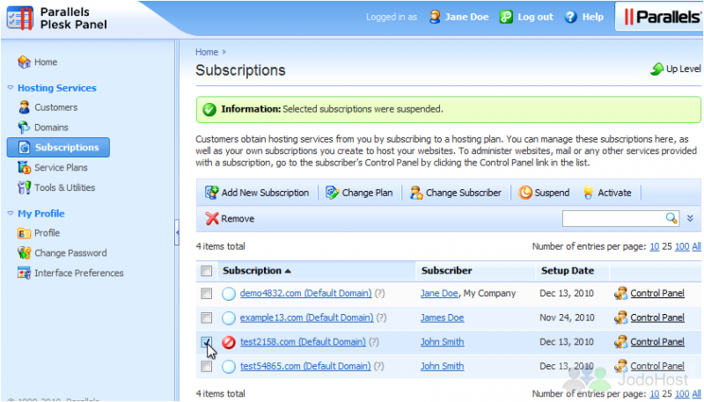Open Change Password in sidebar
Image resolution: width=704 pixels, height=402 pixels.
[x=70, y=252]
